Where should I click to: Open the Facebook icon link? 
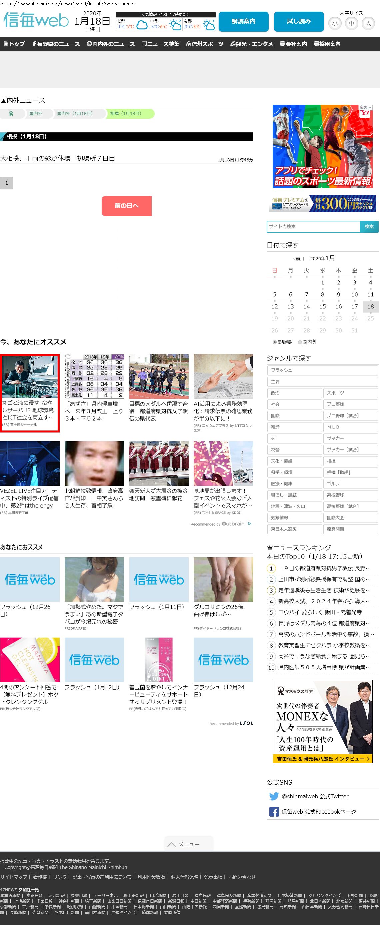tap(274, 812)
